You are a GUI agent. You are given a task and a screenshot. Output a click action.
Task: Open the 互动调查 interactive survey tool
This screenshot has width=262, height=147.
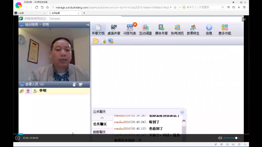pos(145,29)
